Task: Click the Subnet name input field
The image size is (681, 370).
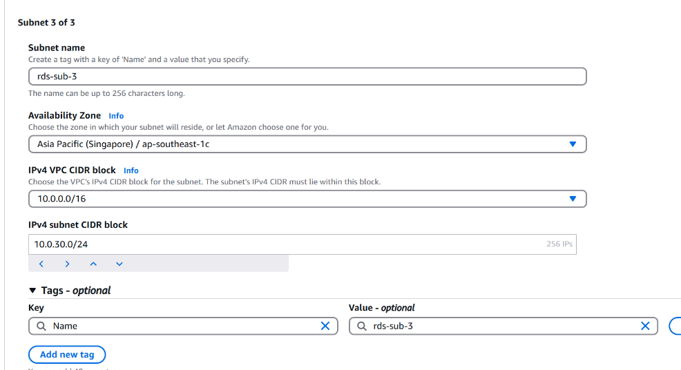Action: pos(307,77)
